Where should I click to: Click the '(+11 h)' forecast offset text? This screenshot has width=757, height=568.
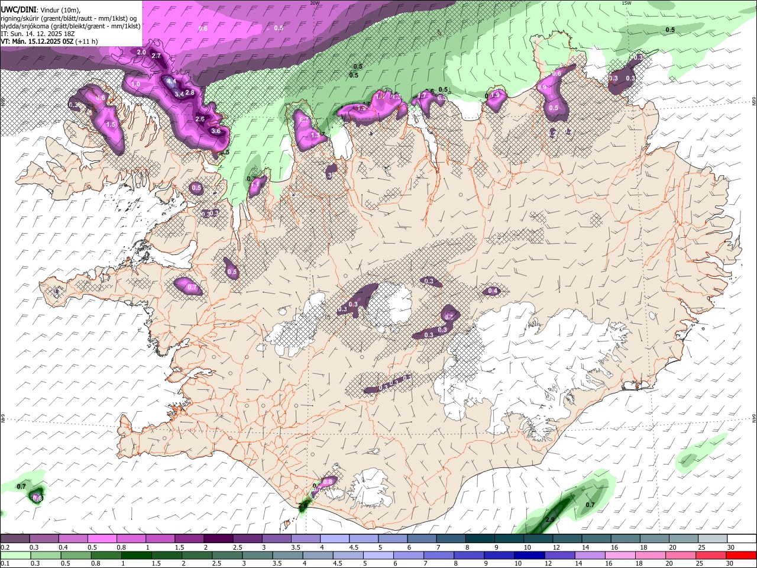pos(86,41)
